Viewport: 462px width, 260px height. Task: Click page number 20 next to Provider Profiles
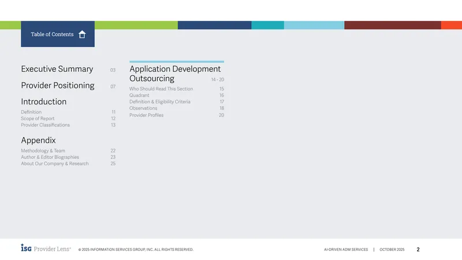pyautogui.click(x=221, y=115)
